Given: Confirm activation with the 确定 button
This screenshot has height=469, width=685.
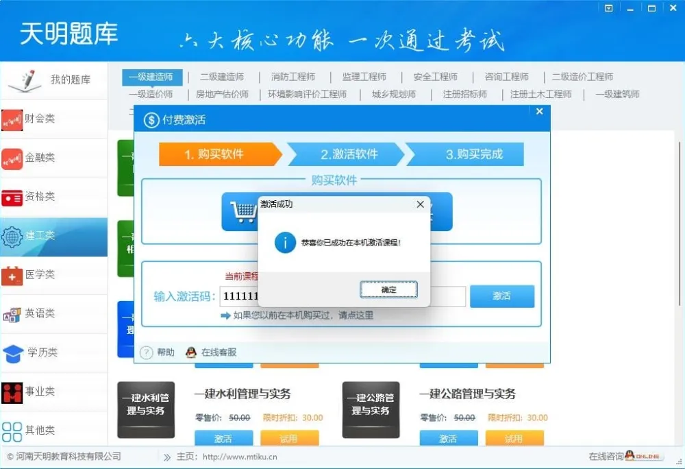Looking at the screenshot, I should [388, 289].
